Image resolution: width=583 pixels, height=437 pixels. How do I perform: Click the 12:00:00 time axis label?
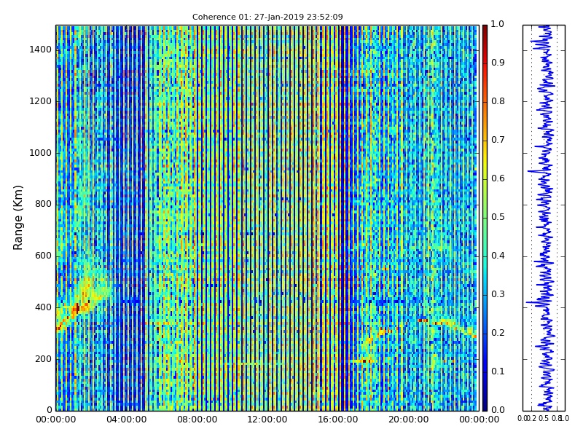click(267, 420)
